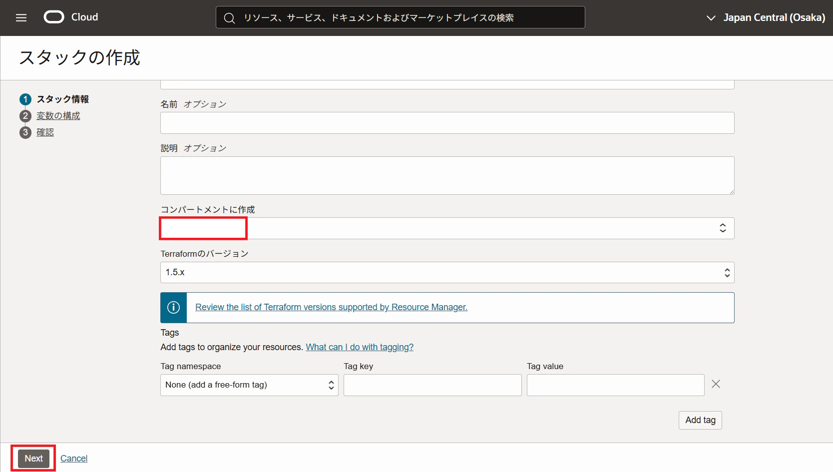The width and height of the screenshot is (833, 472).
Task: Go to step 3 確認
Action: point(37,132)
